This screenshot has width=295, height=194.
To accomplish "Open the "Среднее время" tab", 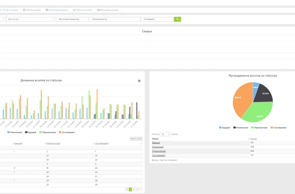I will (32, 10).
